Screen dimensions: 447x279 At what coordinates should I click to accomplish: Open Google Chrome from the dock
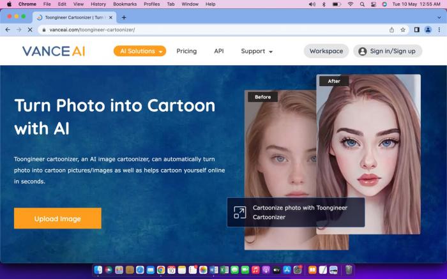[x=161, y=270]
